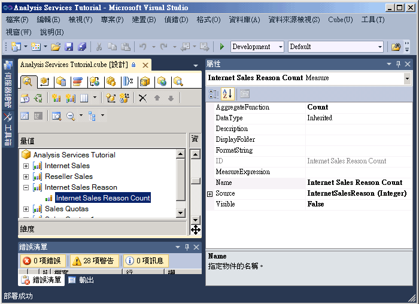
Task: Click the Zoom magnifier icon
Action: (71, 116)
